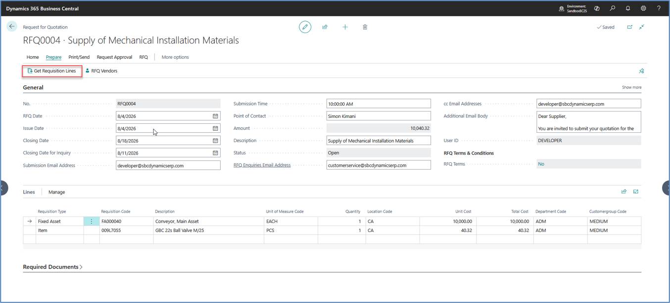Click More options
Image resolution: width=670 pixels, height=303 pixels.
tap(175, 57)
